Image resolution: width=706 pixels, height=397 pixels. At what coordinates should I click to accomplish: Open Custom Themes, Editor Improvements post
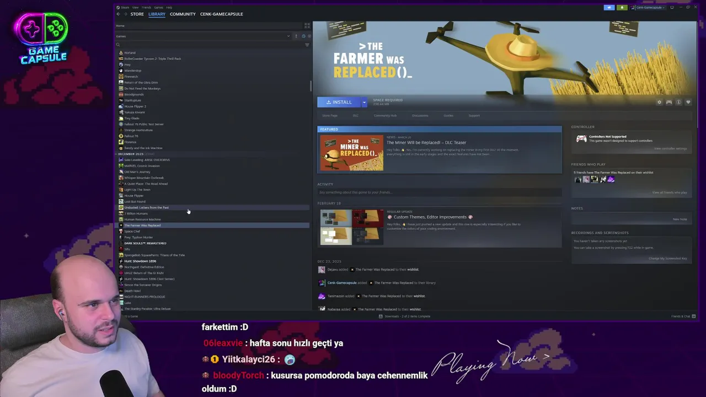430,217
